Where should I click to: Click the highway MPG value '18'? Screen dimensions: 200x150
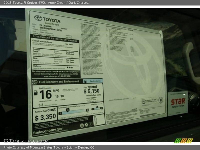[62, 96]
